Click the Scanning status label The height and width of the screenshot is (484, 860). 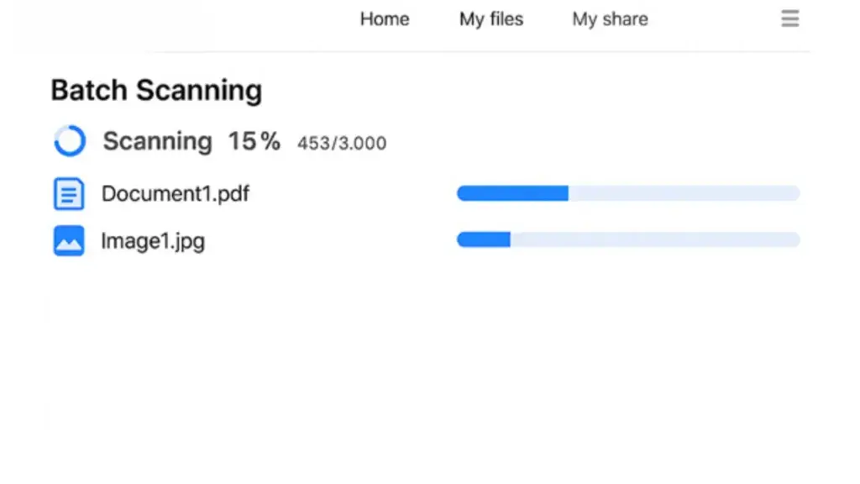pos(157,141)
